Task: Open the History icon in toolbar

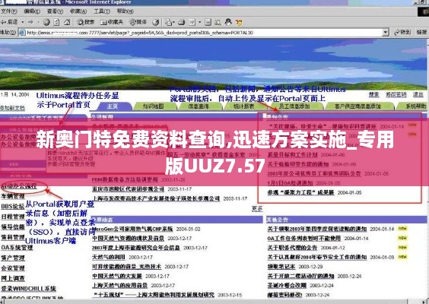Action: 156,22
